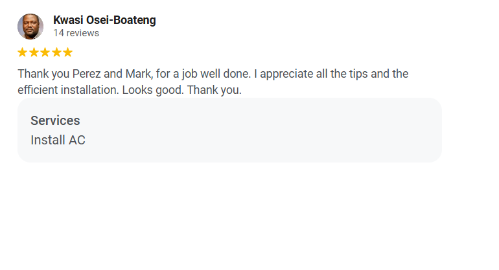Click the final 'Thank you.' in the review
The width and height of the screenshot is (499, 270).
214,90
